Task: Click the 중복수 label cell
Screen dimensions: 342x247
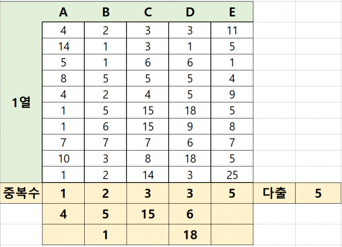Action: point(21,193)
